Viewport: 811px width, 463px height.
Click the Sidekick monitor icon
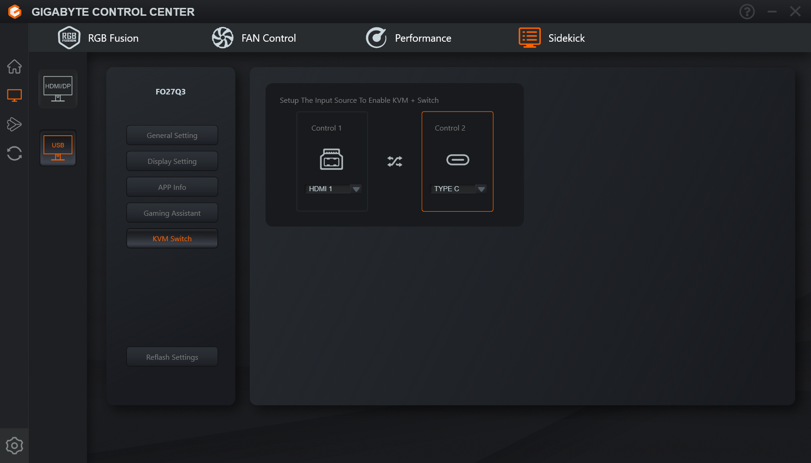[530, 38]
